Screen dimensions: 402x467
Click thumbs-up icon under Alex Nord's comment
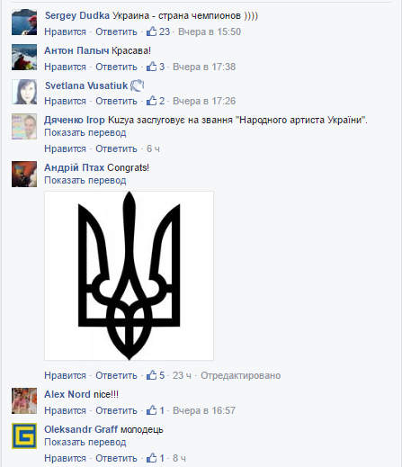pos(151,410)
